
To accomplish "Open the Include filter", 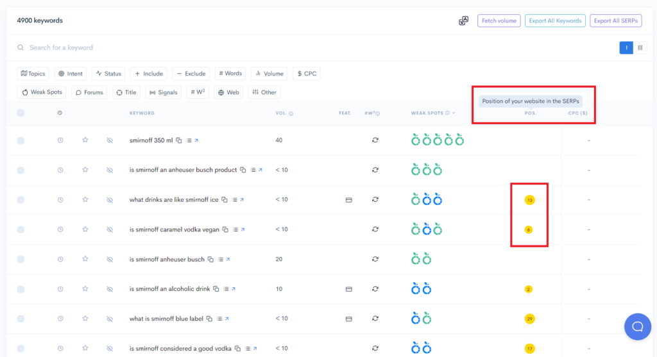I will pos(149,74).
